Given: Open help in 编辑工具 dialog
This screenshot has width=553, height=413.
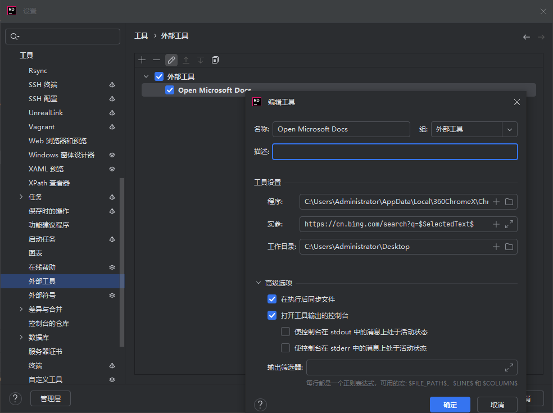Looking at the screenshot, I should click(x=260, y=405).
